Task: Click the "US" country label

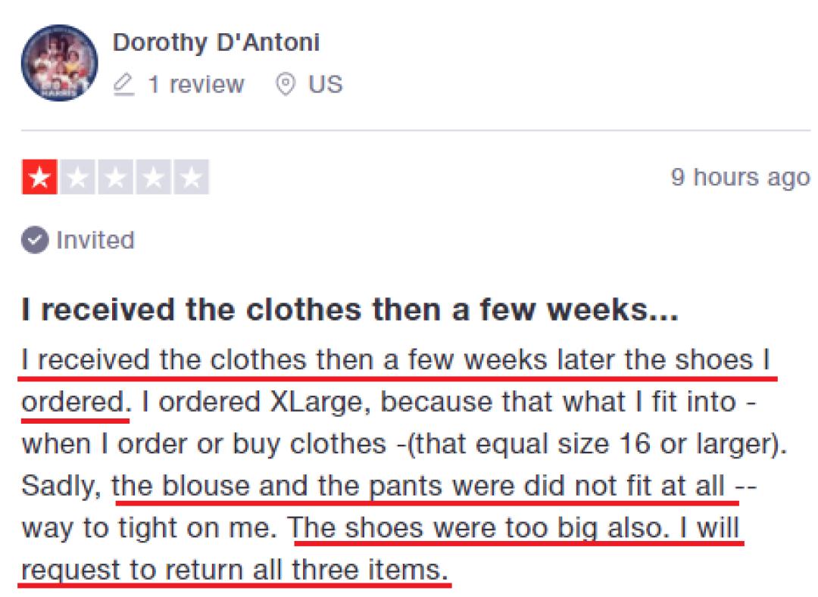Action: point(326,84)
